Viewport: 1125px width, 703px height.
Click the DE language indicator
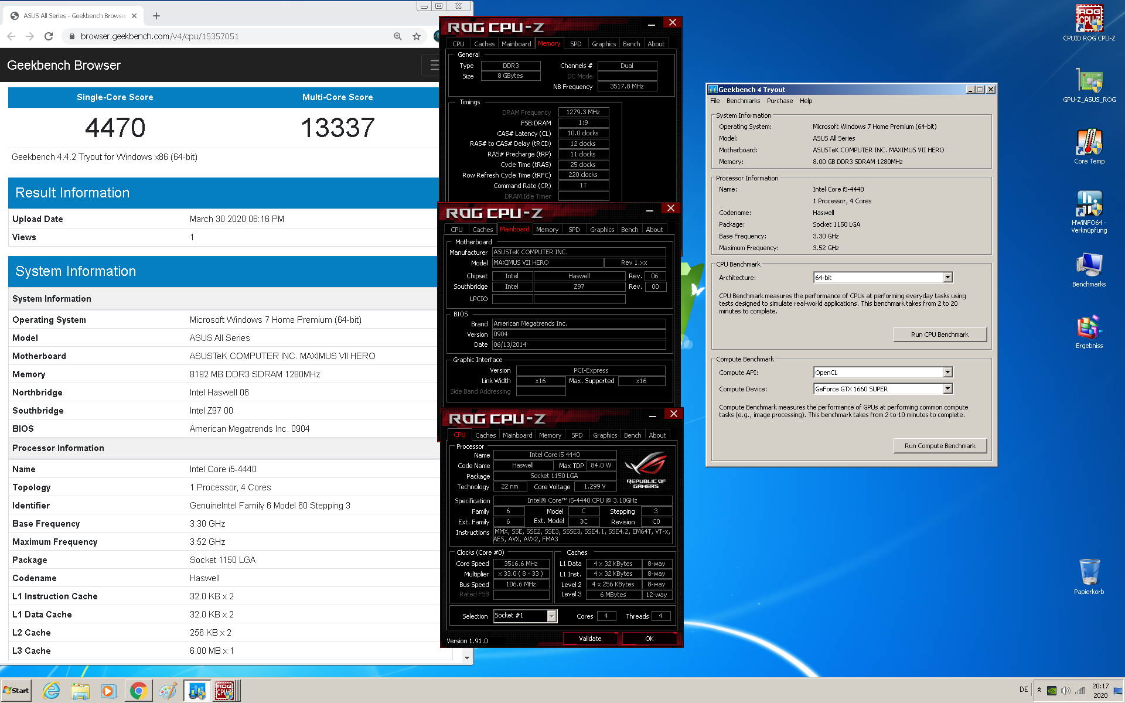click(x=1024, y=690)
